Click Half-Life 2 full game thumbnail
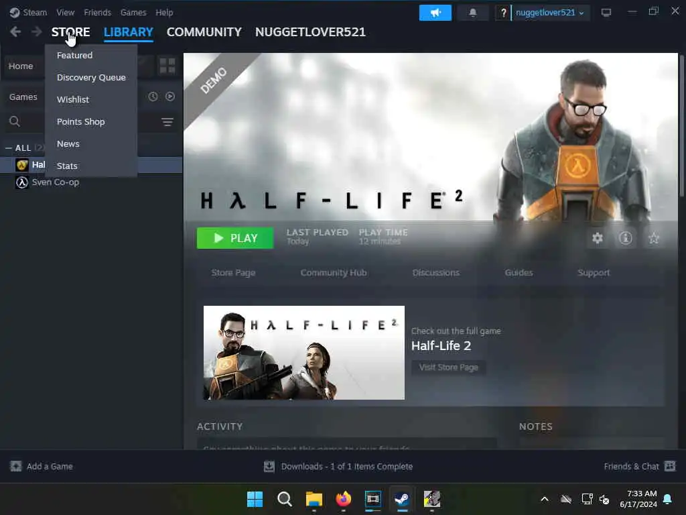686x515 pixels. coord(304,353)
